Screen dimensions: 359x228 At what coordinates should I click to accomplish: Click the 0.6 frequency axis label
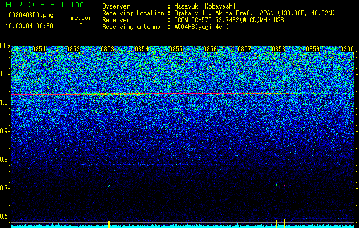click(x=5, y=217)
